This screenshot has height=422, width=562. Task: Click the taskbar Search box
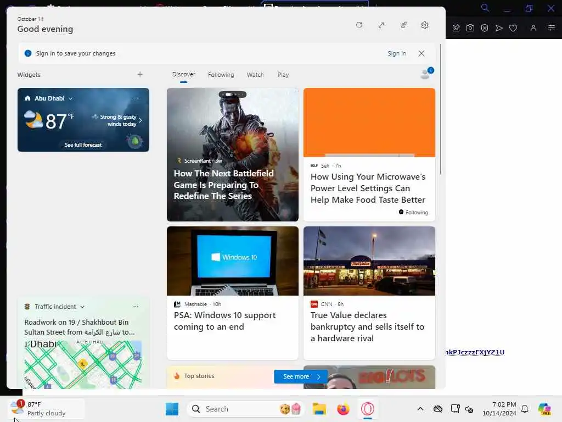coord(245,409)
